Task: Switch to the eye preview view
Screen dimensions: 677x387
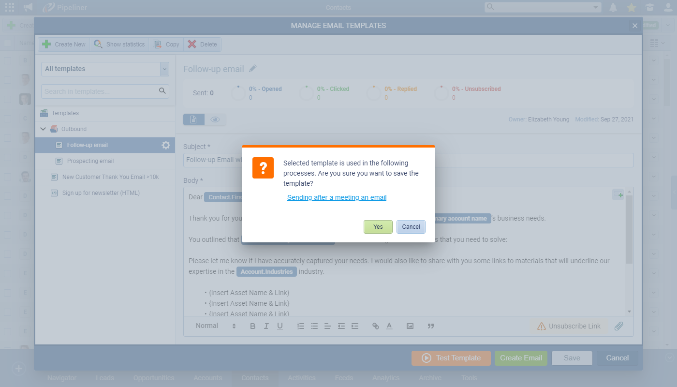Action: click(x=215, y=119)
